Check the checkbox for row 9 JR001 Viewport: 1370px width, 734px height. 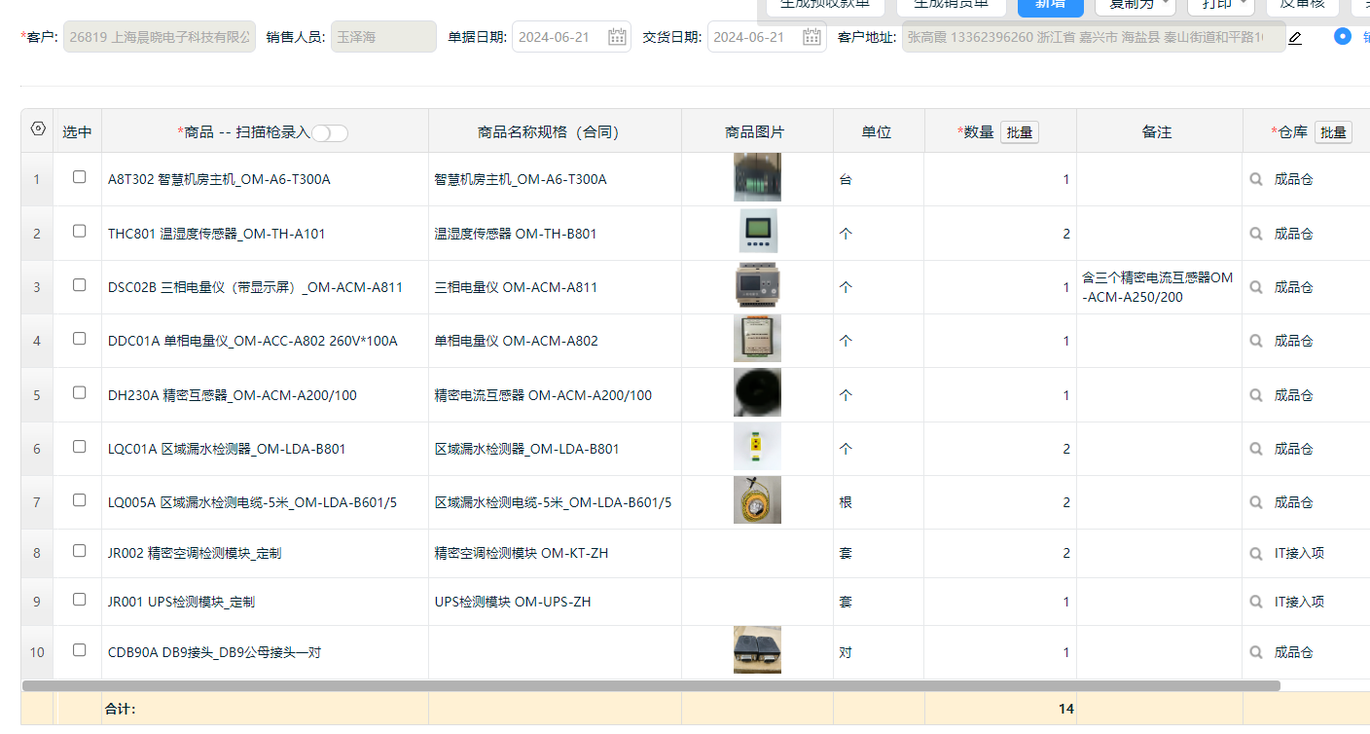[79, 600]
